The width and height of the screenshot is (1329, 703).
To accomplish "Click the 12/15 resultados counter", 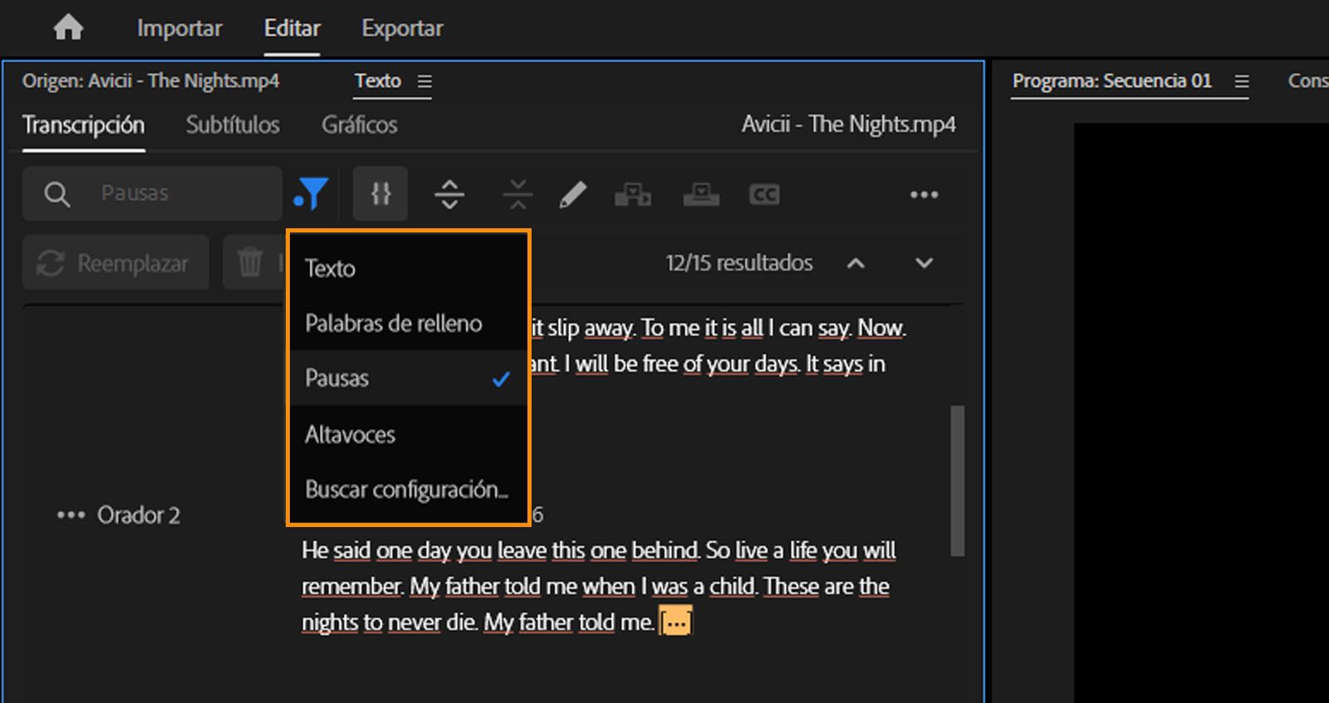I will coord(738,263).
